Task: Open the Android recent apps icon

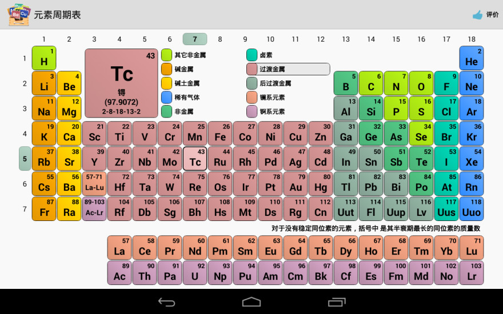Action: point(336,301)
